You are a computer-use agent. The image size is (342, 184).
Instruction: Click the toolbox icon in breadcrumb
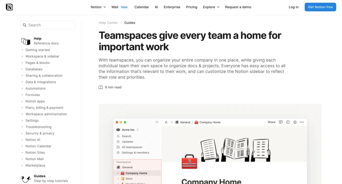(196, 122)
